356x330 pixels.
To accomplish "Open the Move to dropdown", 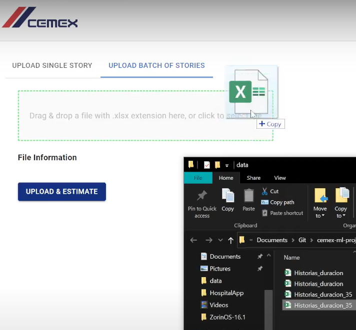I will (x=320, y=203).
